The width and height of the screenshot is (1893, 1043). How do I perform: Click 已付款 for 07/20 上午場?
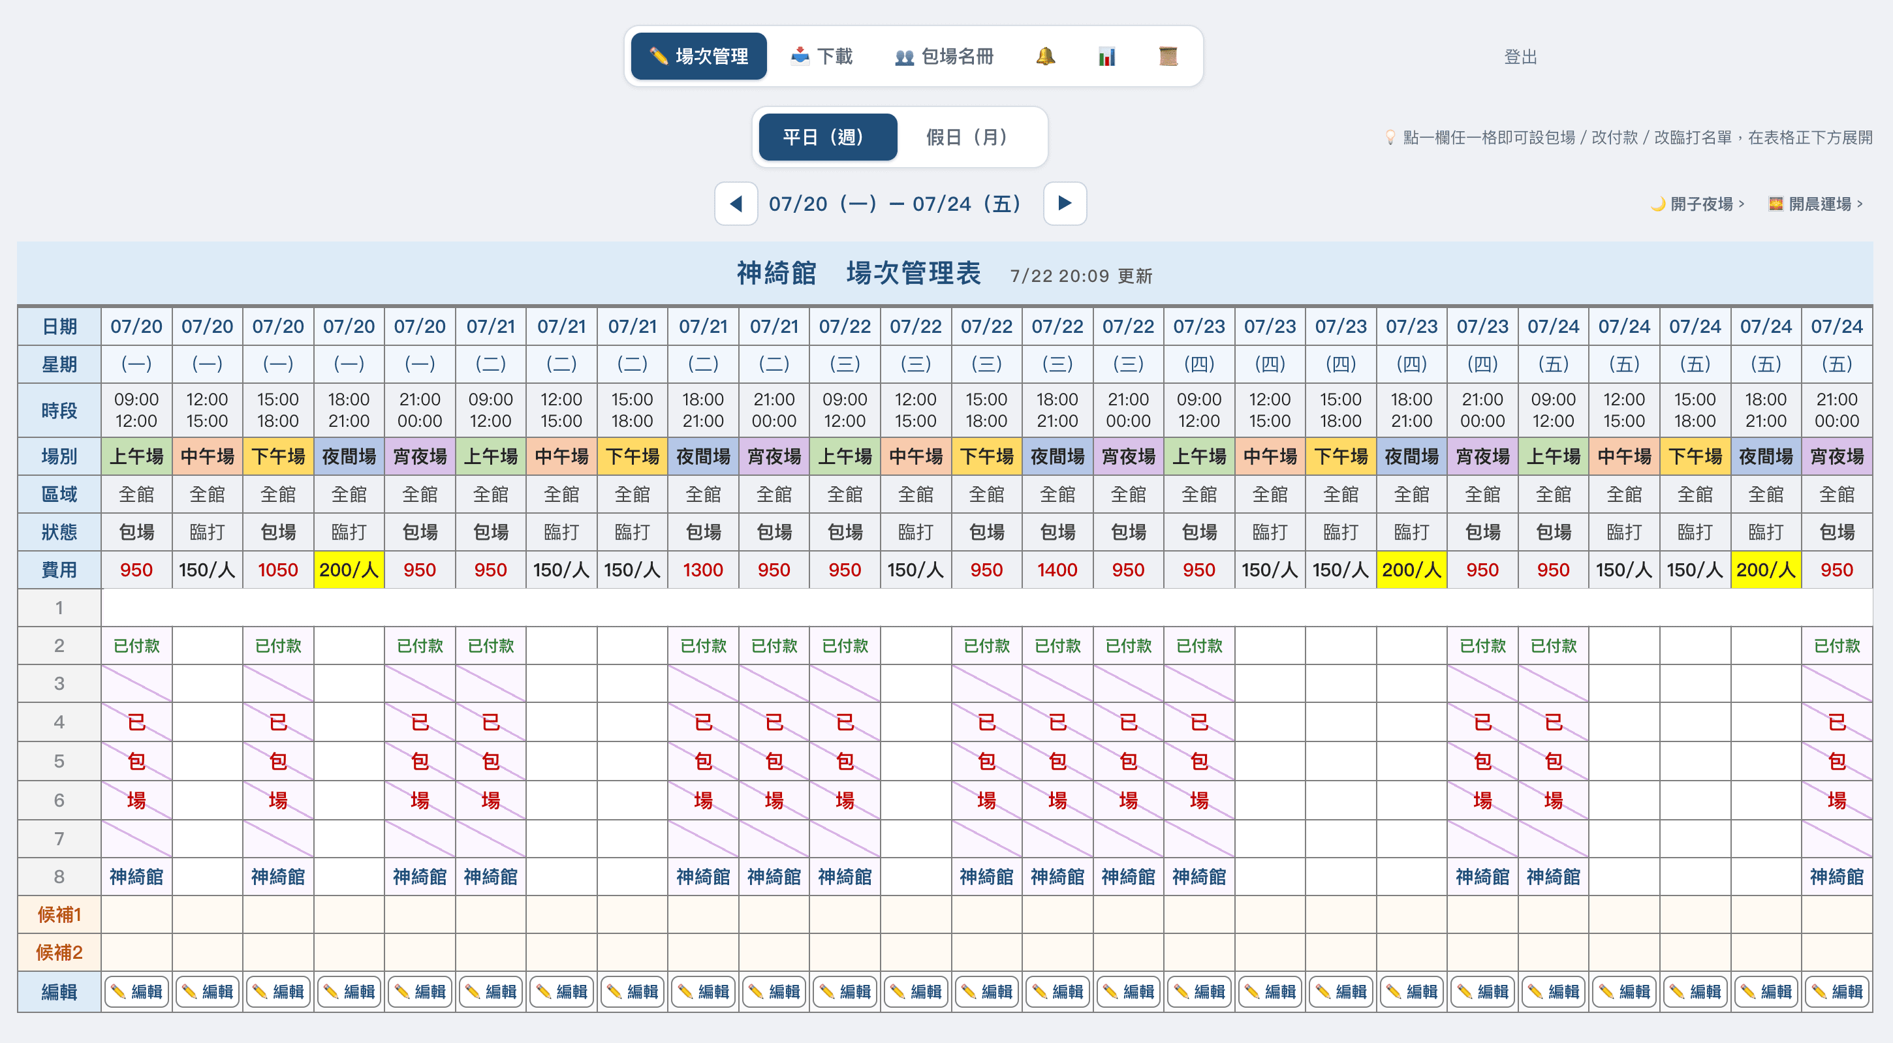pos(136,646)
